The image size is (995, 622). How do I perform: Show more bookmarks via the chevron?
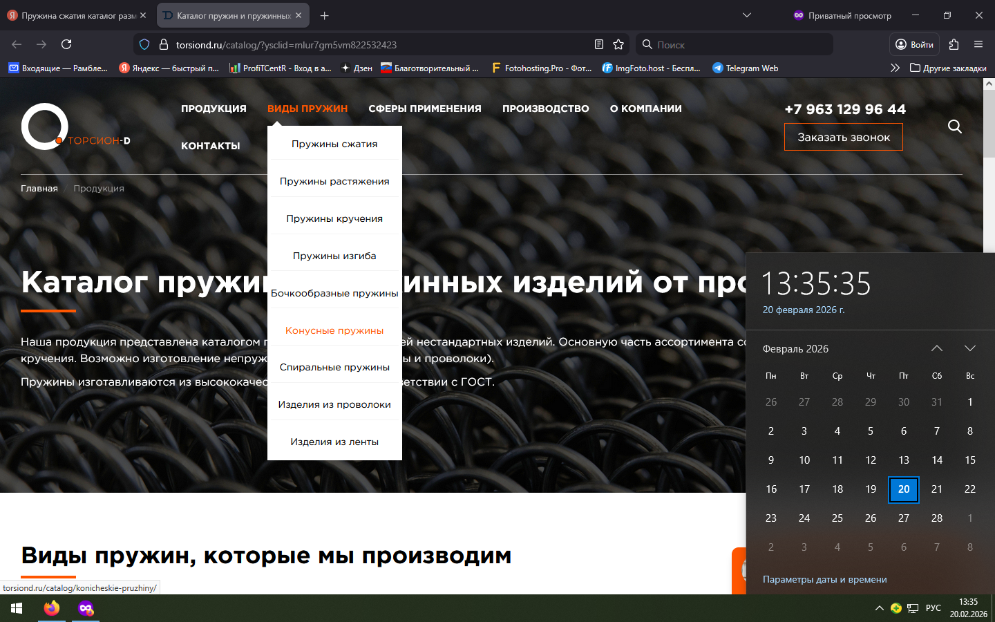click(895, 68)
